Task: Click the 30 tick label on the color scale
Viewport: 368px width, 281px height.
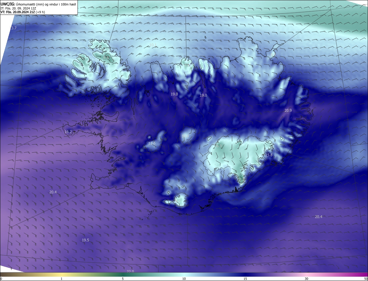Action: click(306, 279)
